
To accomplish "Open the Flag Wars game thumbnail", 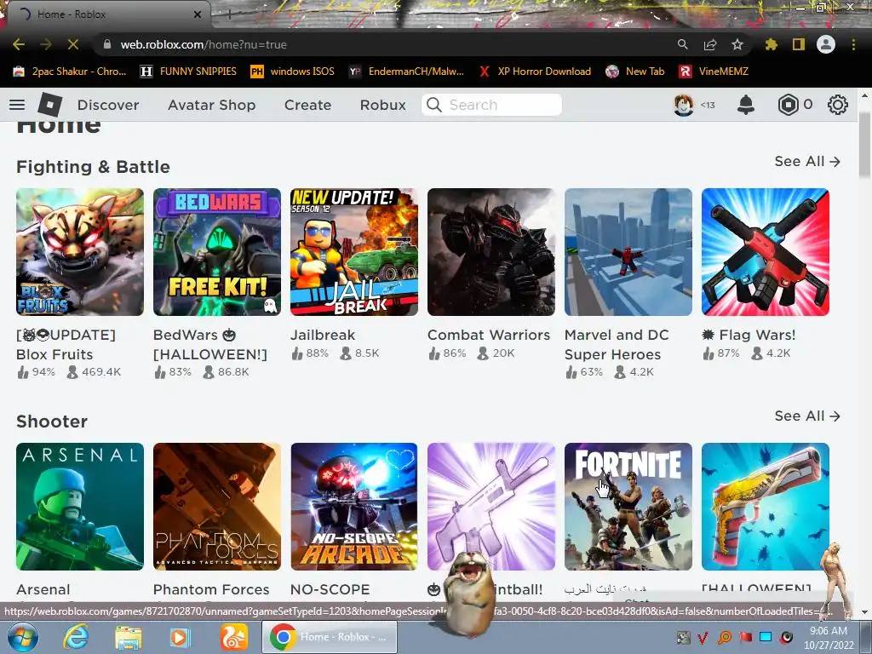I will pyautogui.click(x=766, y=252).
